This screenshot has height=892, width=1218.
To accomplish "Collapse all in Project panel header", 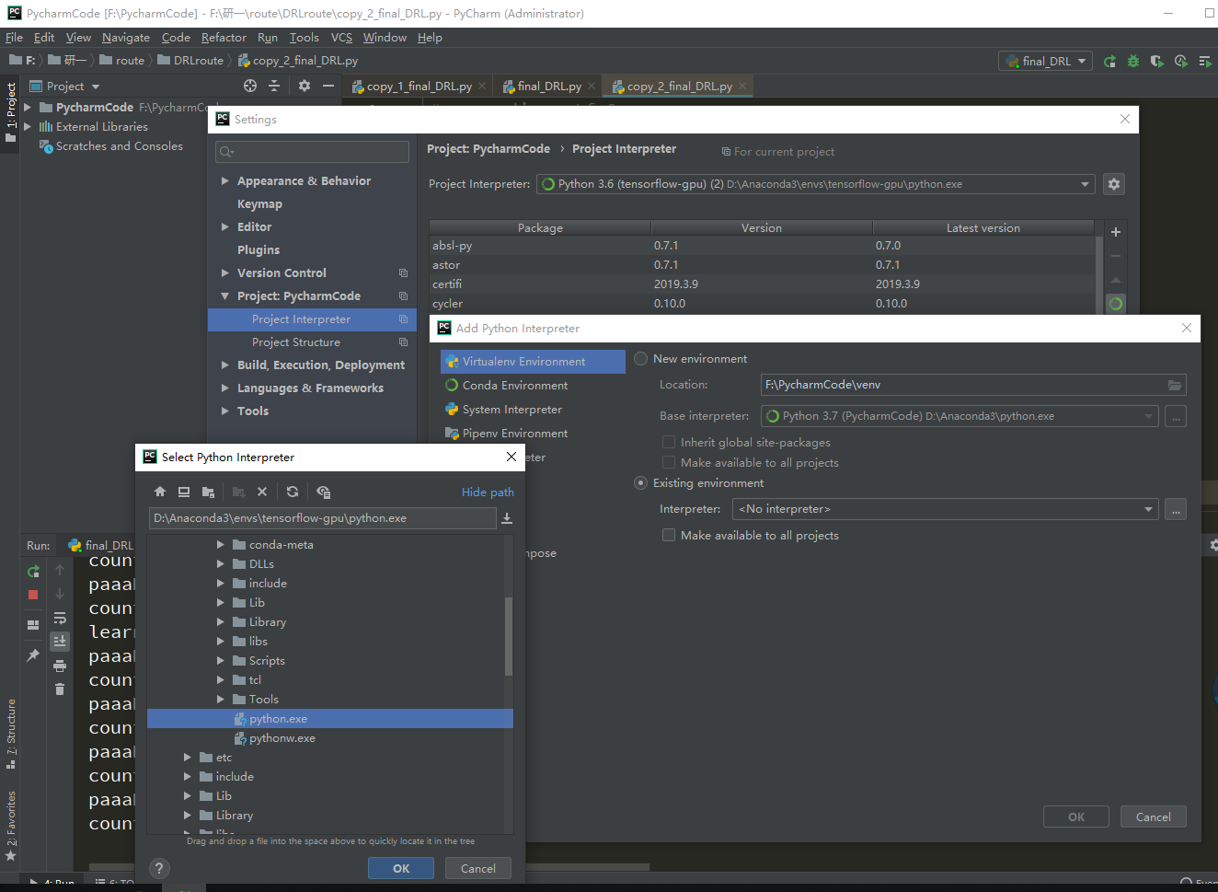I will coord(274,86).
